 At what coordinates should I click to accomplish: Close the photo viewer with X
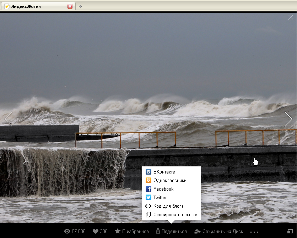[291, 17]
